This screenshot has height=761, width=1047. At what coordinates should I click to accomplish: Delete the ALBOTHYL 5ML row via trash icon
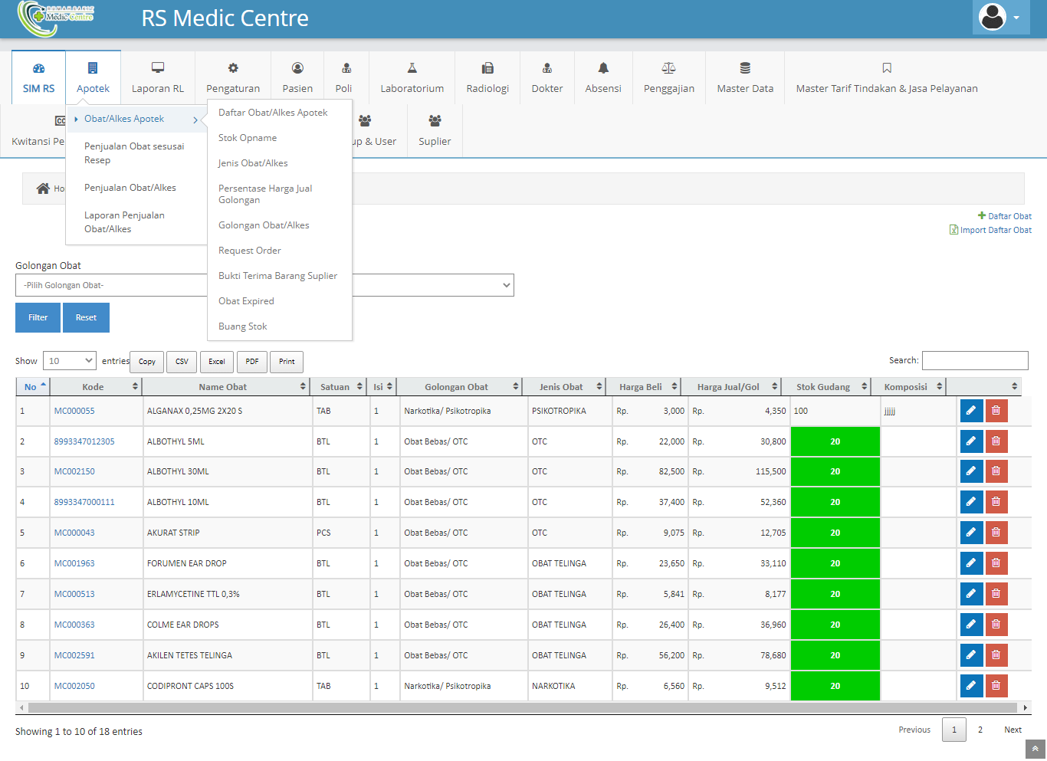[x=996, y=441]
